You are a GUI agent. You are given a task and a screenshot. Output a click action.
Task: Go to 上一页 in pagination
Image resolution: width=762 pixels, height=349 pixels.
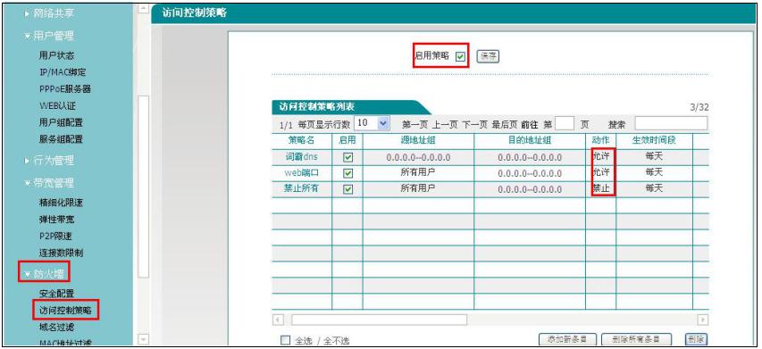tap(445, 125)
